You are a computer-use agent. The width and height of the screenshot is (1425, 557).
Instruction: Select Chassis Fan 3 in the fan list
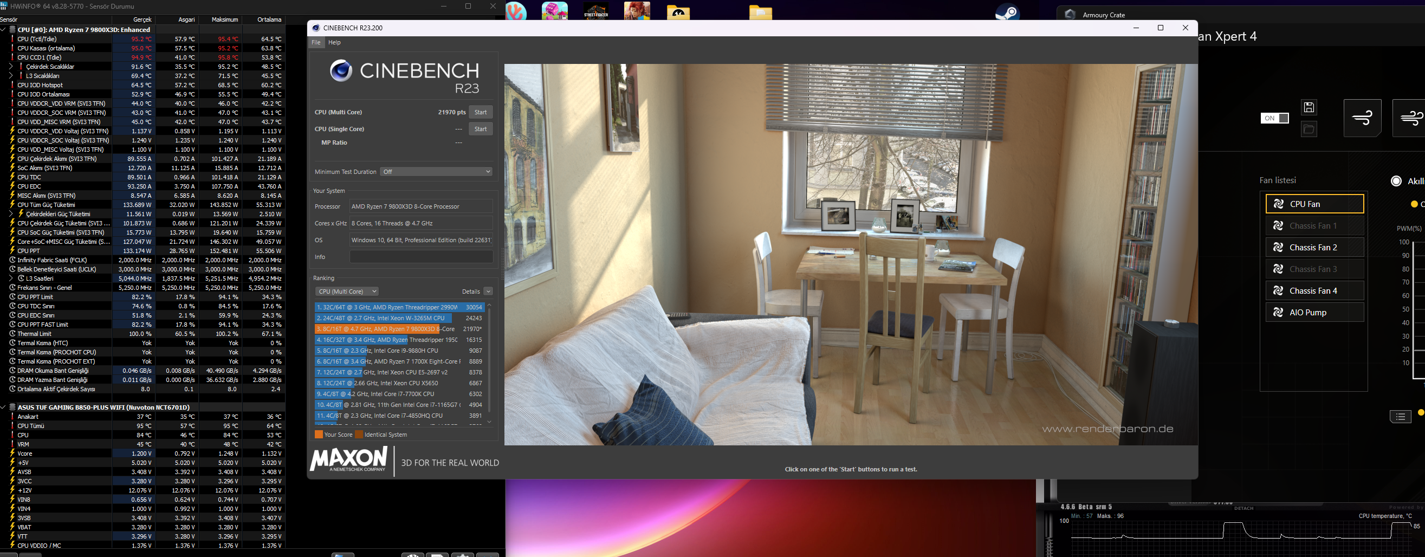click(x=1314, y=269)
